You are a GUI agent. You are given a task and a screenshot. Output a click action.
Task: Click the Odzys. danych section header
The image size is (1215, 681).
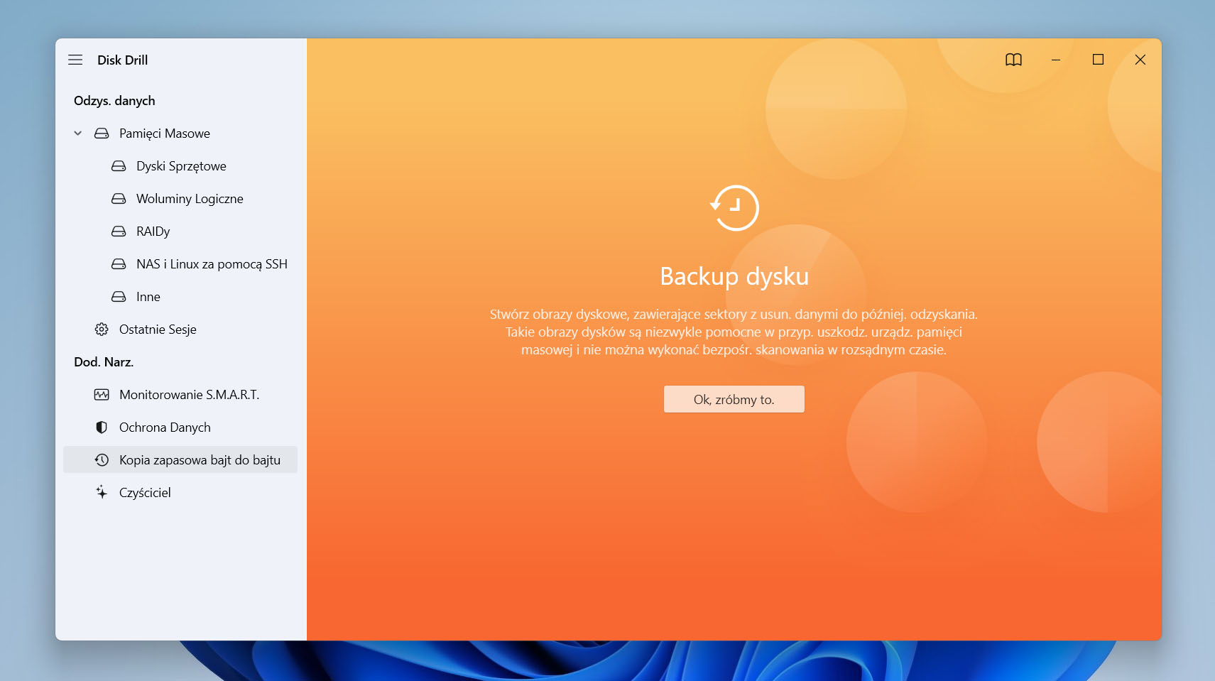(114, 101)
